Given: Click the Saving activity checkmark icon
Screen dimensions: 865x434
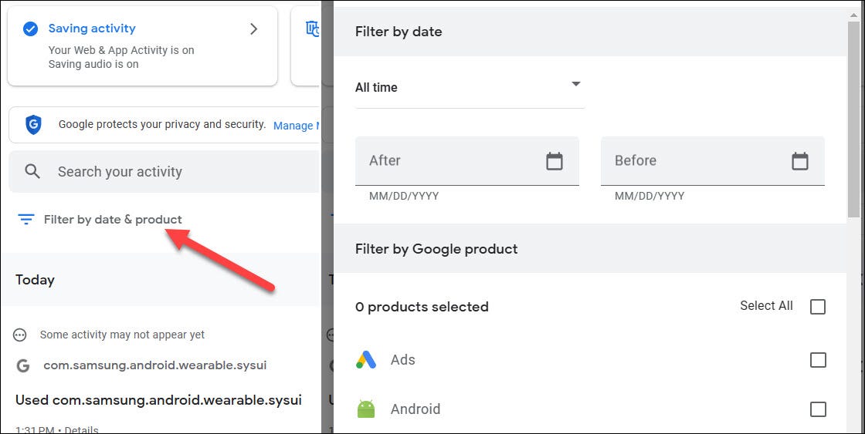Looking at the screenshot, I should pos(31,29).
